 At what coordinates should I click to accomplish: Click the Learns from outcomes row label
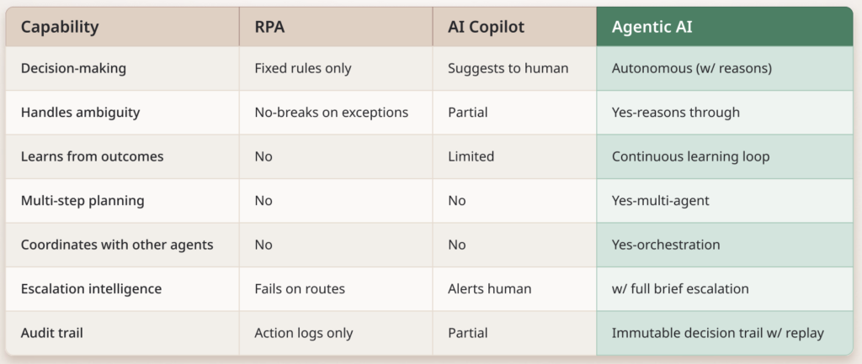click(91, 156)
